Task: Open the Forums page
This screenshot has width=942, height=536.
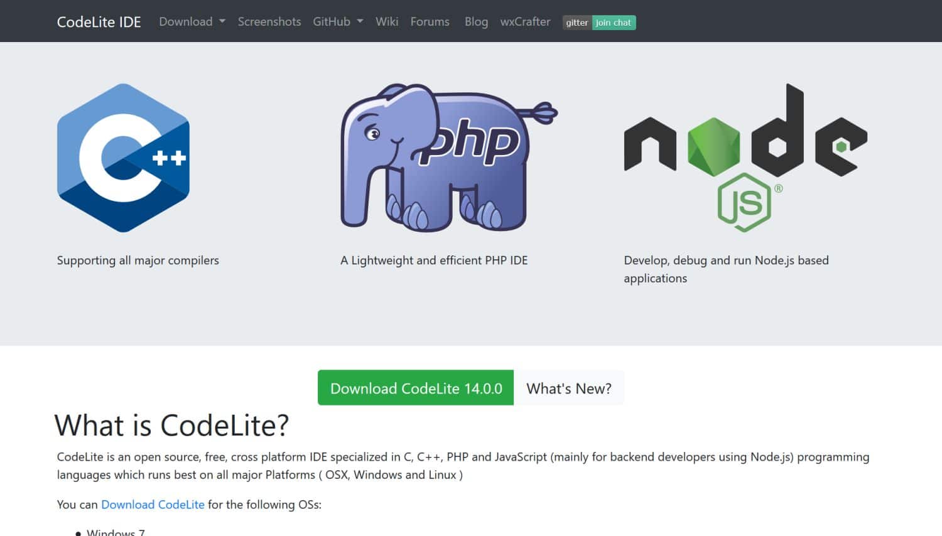Action: (x=430, y=21)
